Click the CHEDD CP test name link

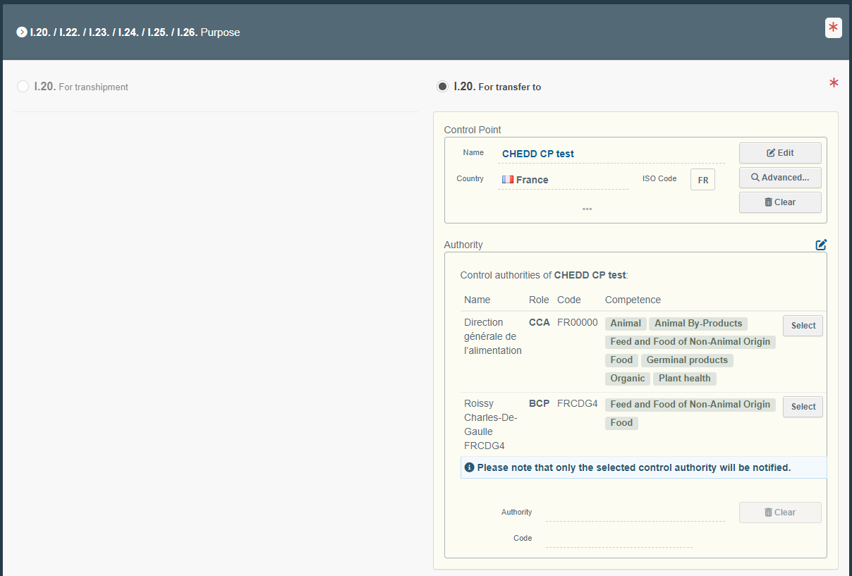click(537, 154)
